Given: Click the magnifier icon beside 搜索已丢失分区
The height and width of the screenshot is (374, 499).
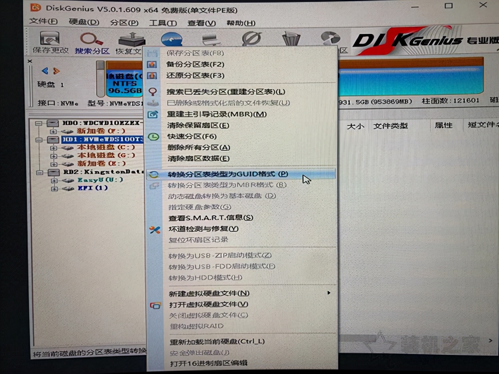Looking at the screenshot, I should tap(153, 92).
